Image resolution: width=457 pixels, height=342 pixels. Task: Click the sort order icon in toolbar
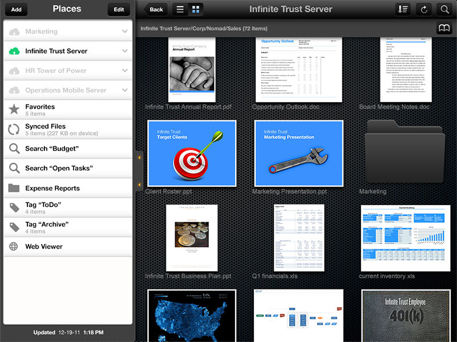[x=403, y=10]
